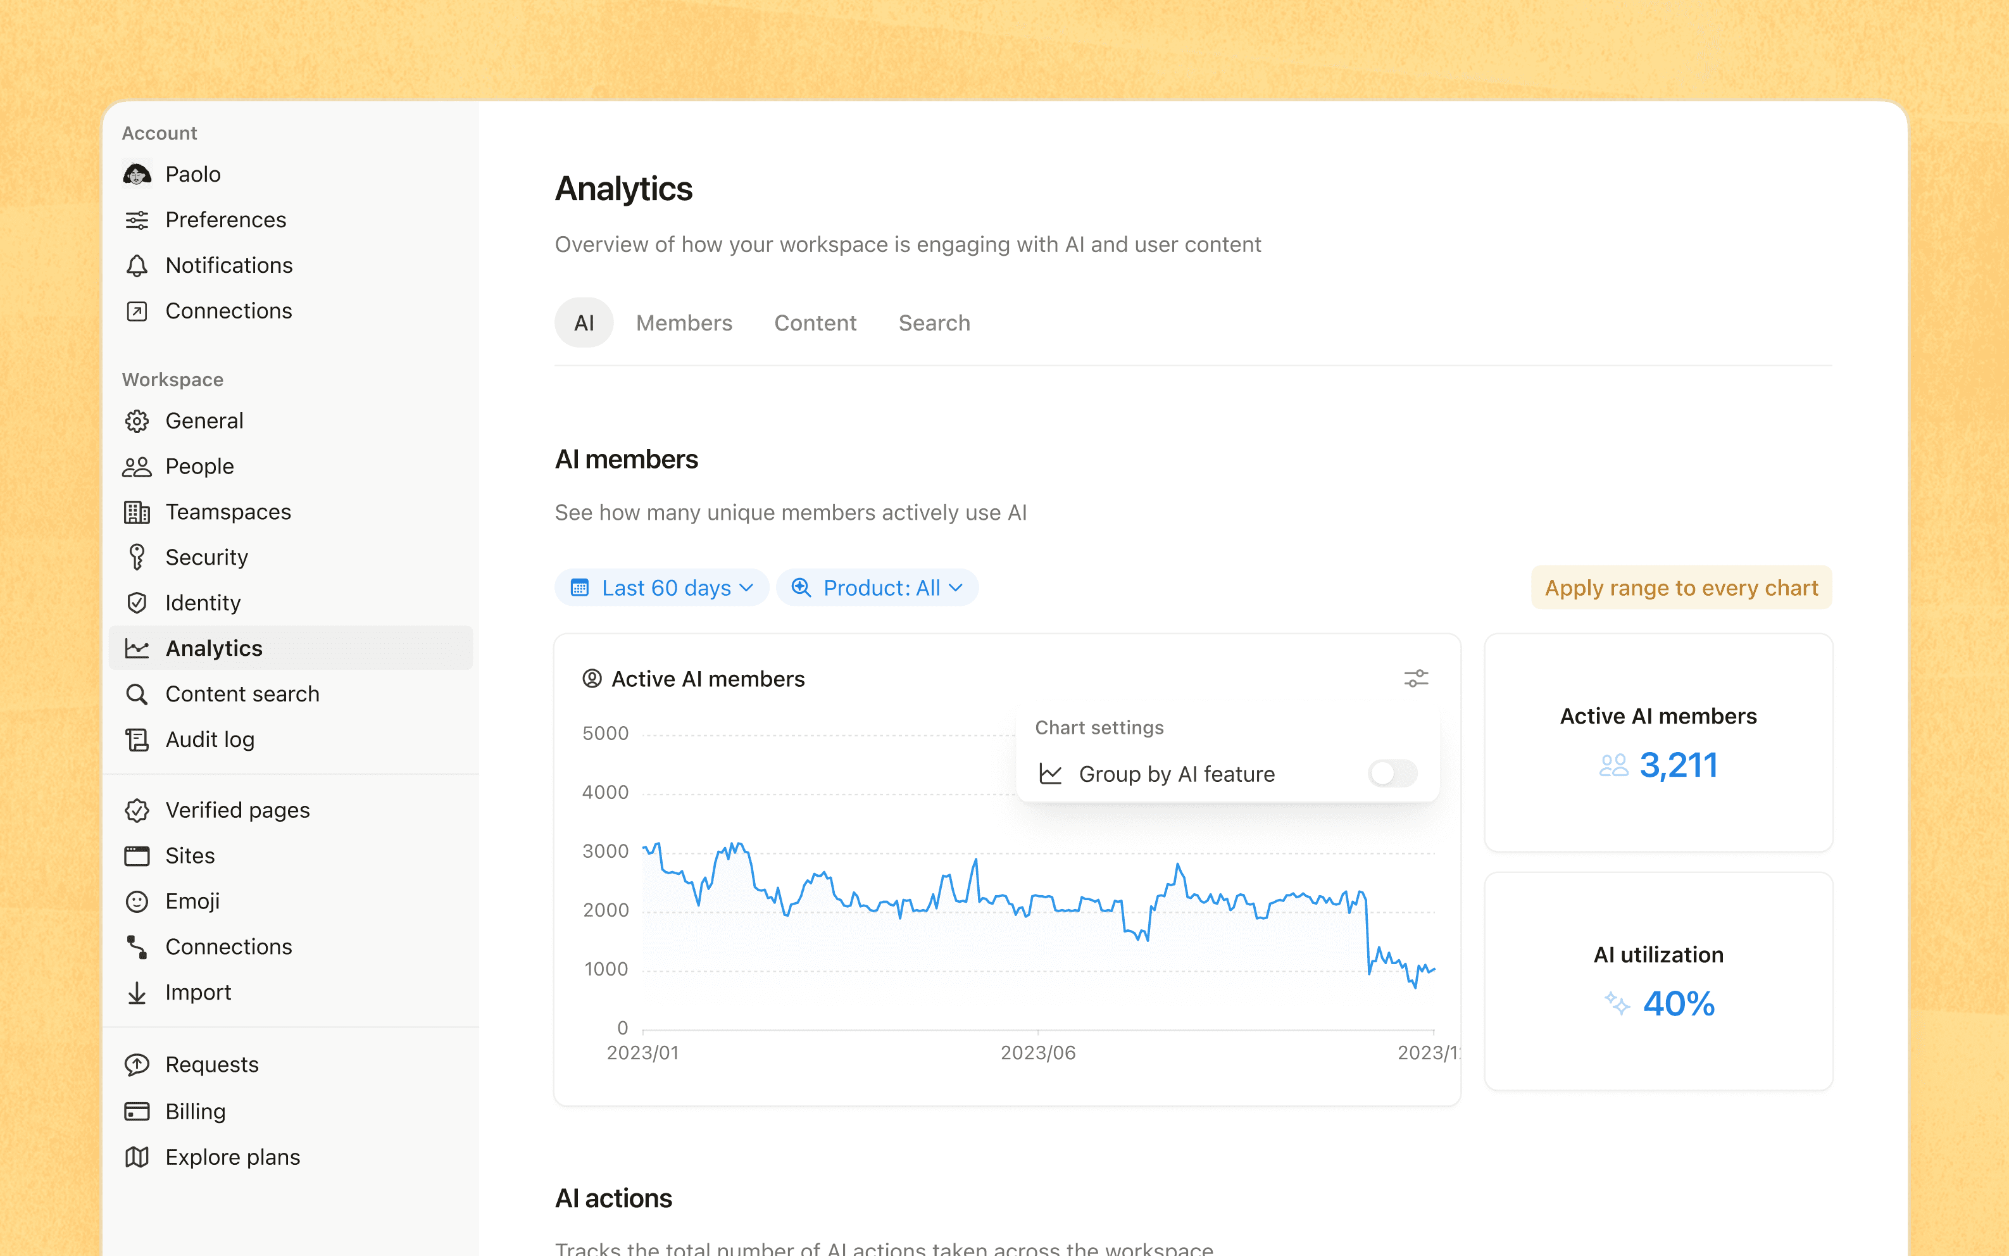Screen dimensions: 2009x1256
Task: Open Billing settings in sidebar
Action: (195, 1112)
